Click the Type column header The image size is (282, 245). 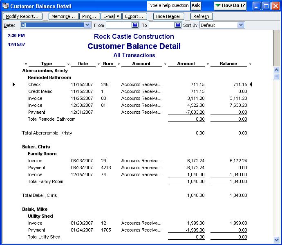tap(47, 64)
